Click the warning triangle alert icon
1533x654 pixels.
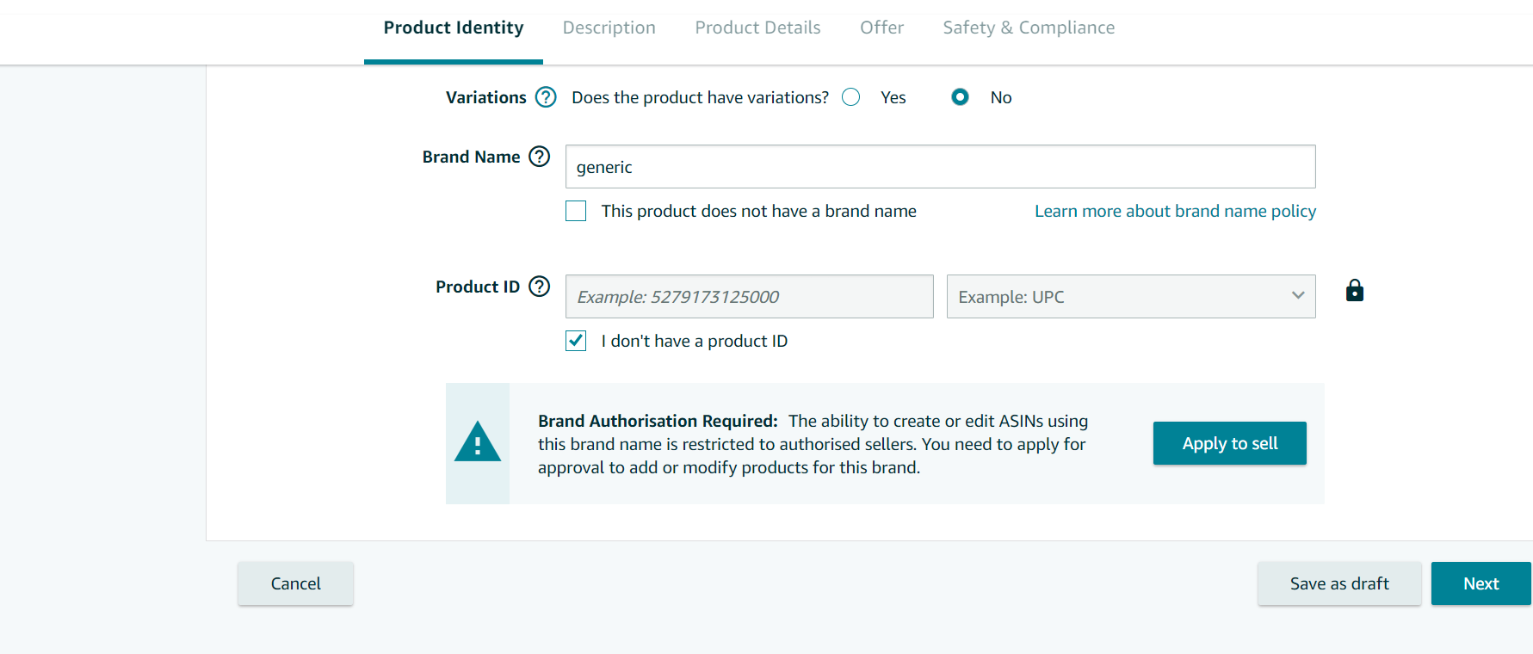coord(478,442)
